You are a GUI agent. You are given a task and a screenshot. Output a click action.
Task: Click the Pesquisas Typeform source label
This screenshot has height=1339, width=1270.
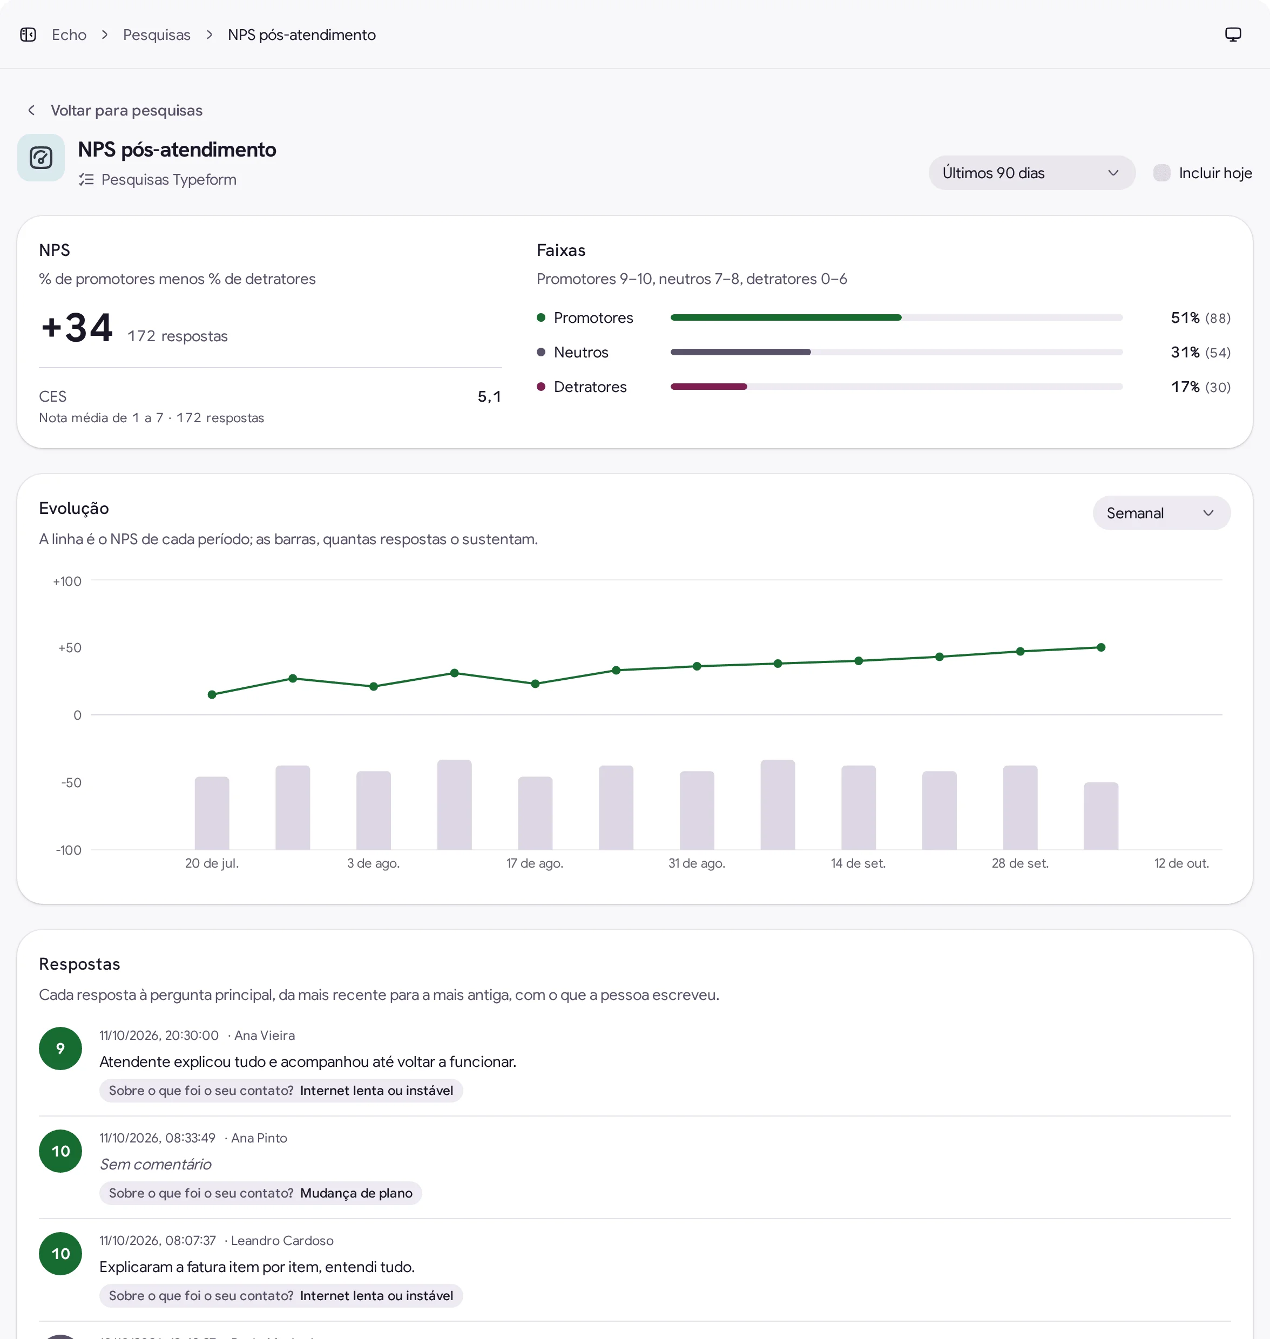tap(168, 179)
